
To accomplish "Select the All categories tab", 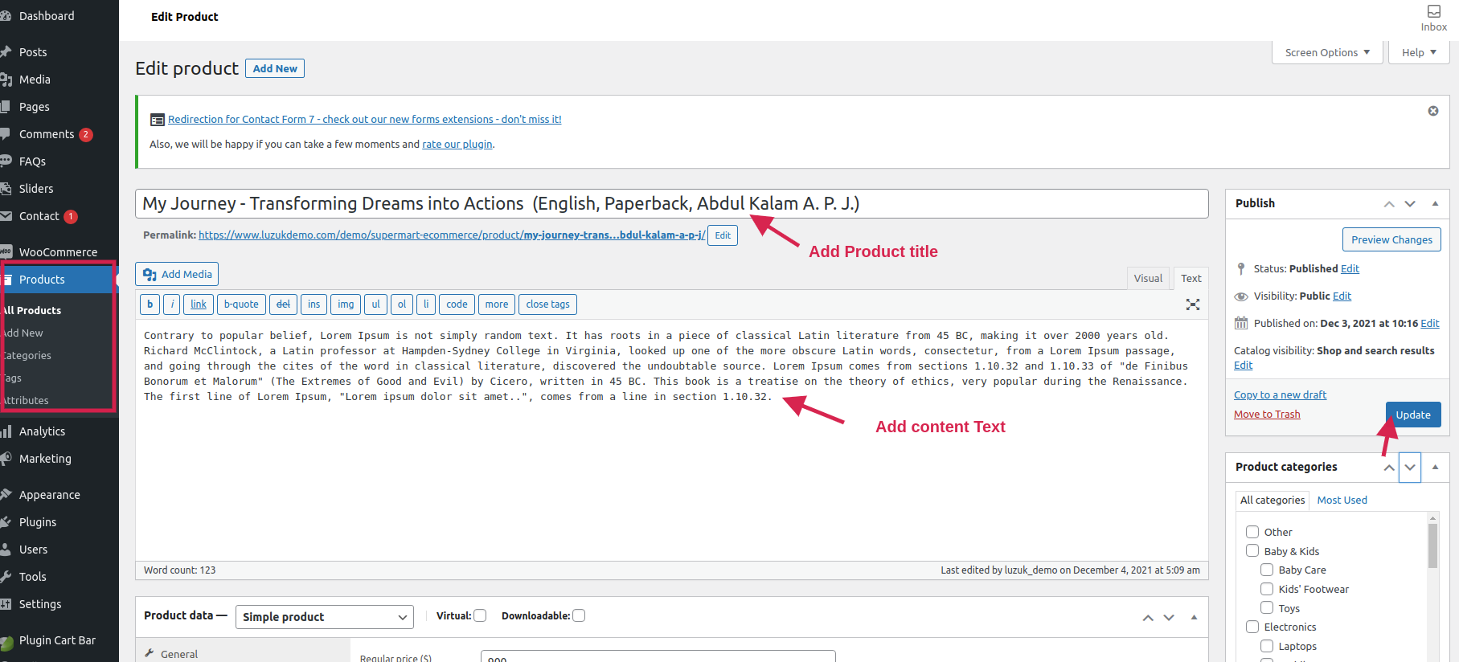I will click(x=1273, y=500).
